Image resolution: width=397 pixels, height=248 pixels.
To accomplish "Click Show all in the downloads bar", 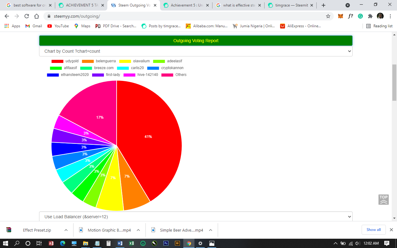I will [373, 230].
